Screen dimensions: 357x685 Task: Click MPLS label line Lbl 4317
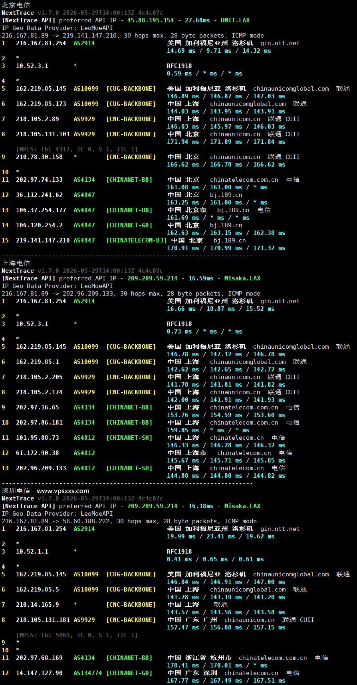[x=77, y=149]
